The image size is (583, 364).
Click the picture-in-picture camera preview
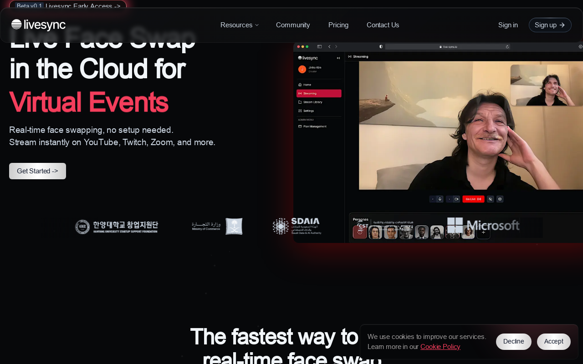[x=547, y=85]
